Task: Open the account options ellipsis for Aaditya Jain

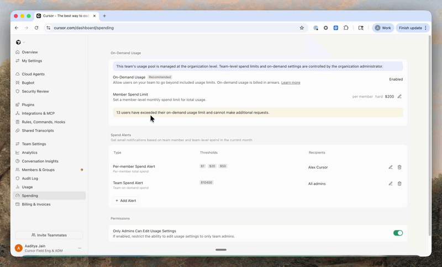Action: click(80, 248)
